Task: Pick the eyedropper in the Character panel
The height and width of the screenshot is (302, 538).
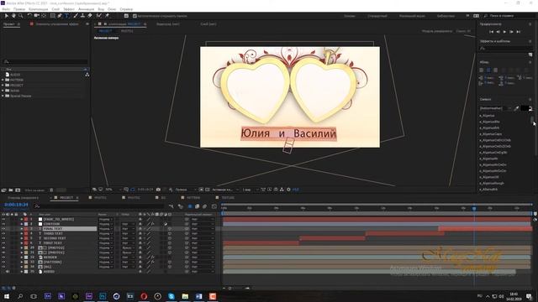Action: pyautogui.click(x=516, y=108)
